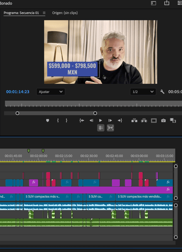This screenshot has height=252, width=182.
Task: Select the long green music audio clip
Action: point(136,222)
